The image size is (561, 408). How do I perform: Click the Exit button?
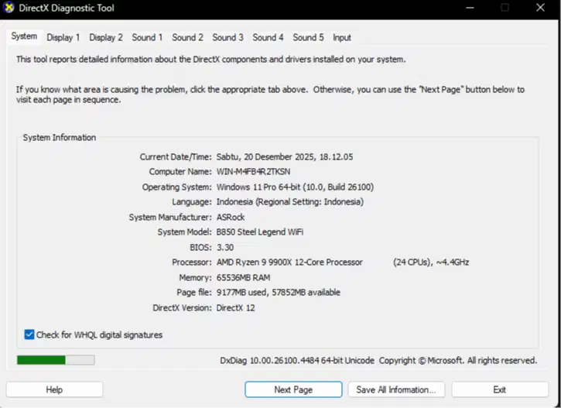(500, 389)
